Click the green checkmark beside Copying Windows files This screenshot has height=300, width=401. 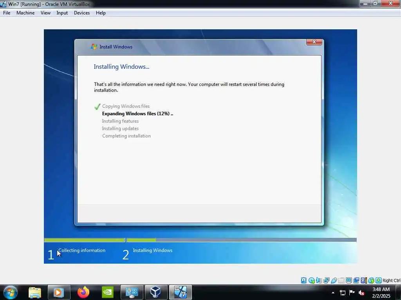click(x=97, y=106)
